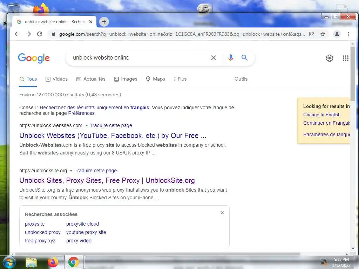Click the system tray network icon
Image resolution: width=359 pixels, height=269 pixels.
pyautogui.click(x=324, y=262)
